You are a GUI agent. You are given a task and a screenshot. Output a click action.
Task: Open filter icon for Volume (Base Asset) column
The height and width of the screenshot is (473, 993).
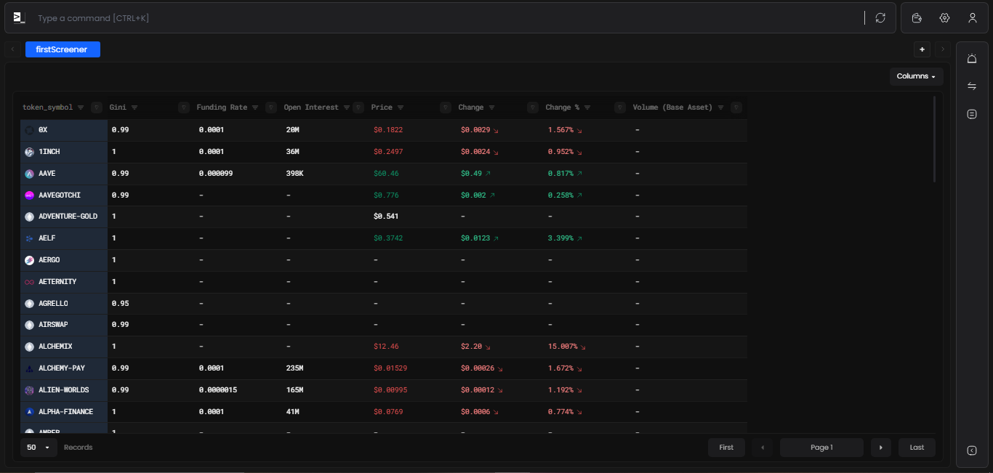click(x=736, y=108)
